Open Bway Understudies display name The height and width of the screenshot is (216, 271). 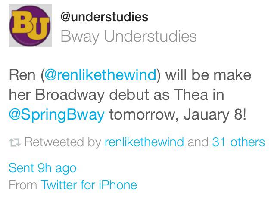(x=128, y=36)
